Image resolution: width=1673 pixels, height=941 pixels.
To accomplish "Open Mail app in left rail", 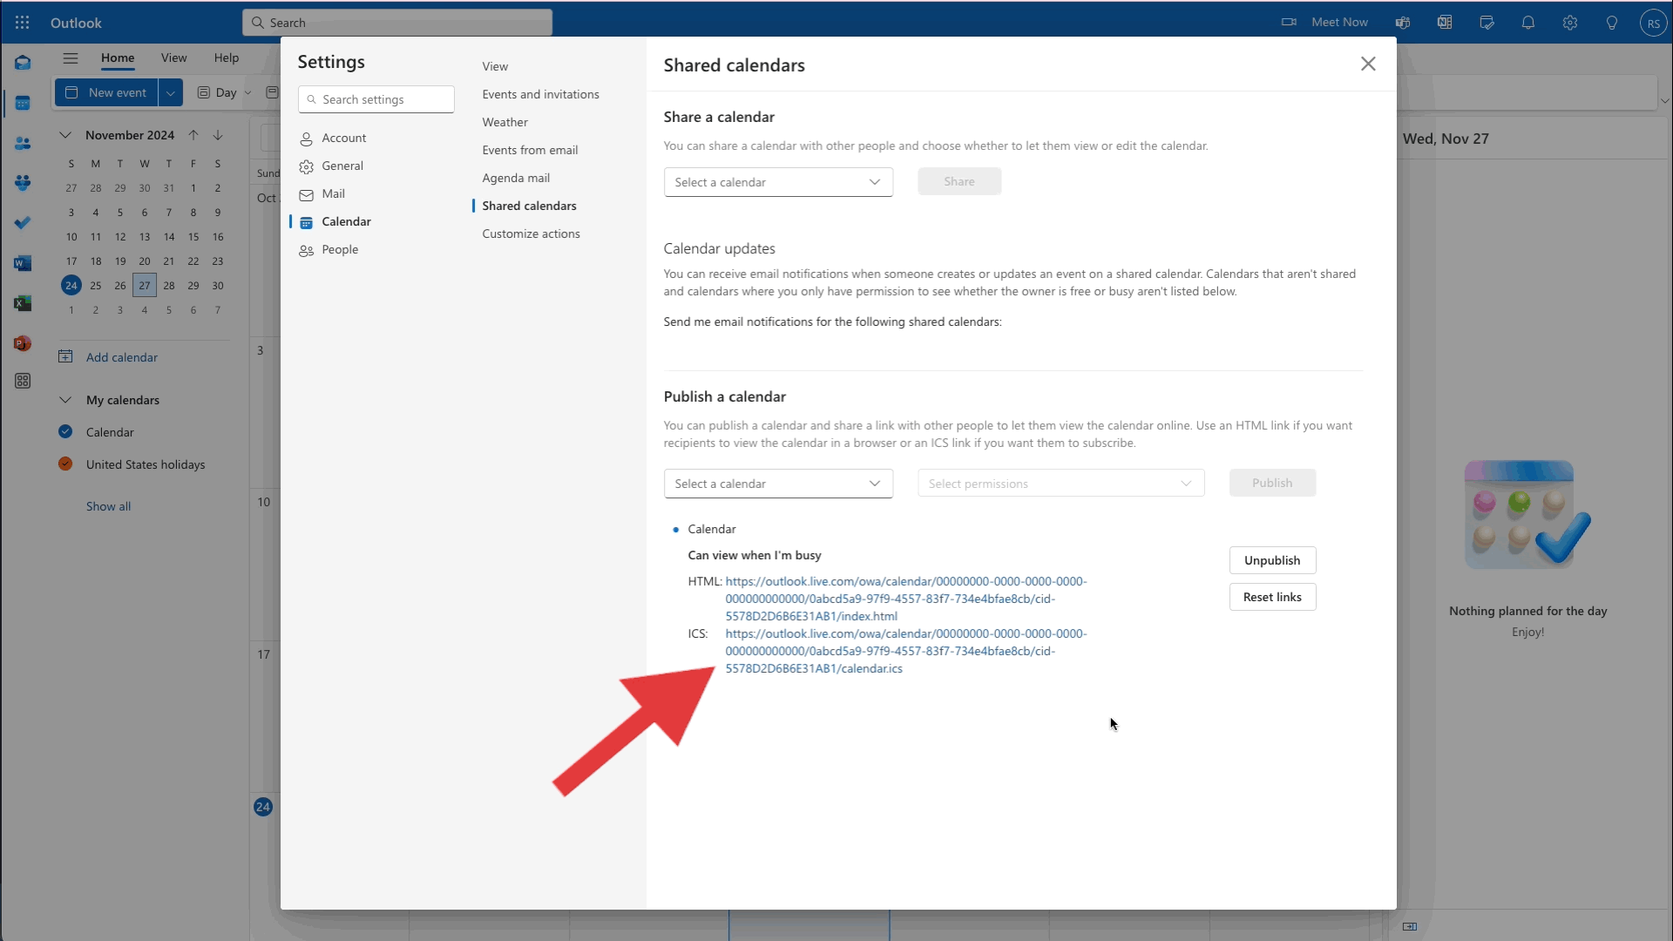I will coord(23,63).
